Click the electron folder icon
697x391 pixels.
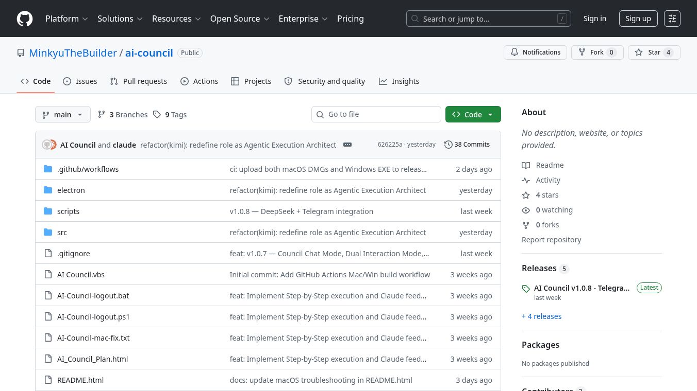tap(48, 190)
